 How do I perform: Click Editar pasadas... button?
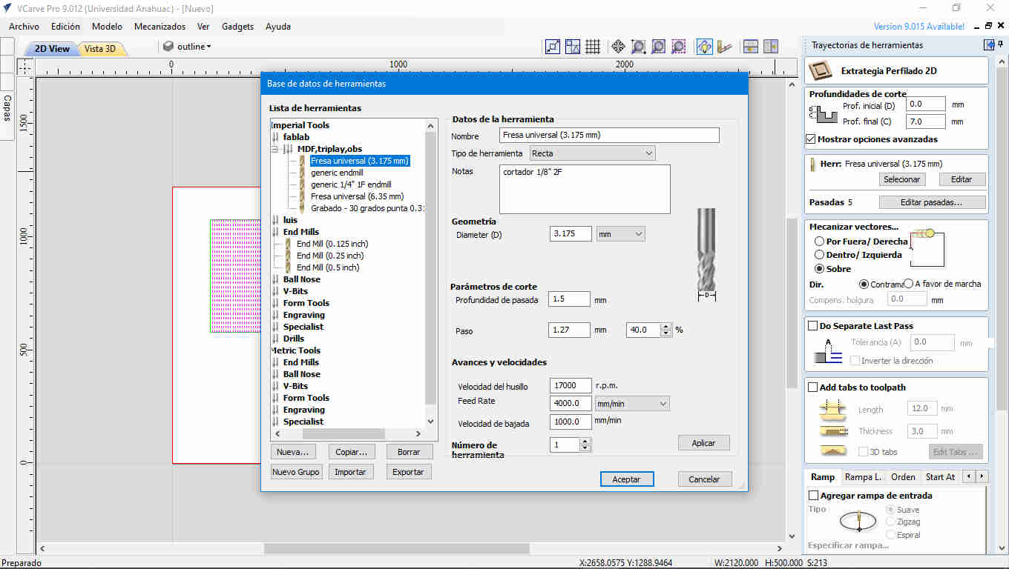coord(932,202)
